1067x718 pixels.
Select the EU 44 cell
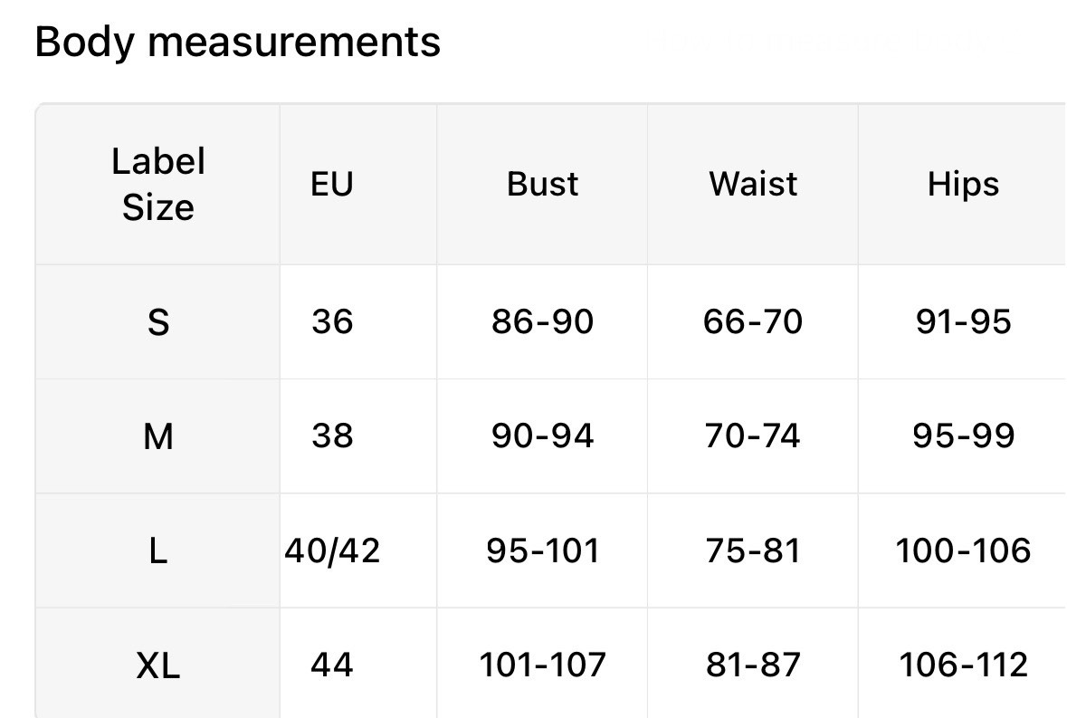(x=332, y=665)
